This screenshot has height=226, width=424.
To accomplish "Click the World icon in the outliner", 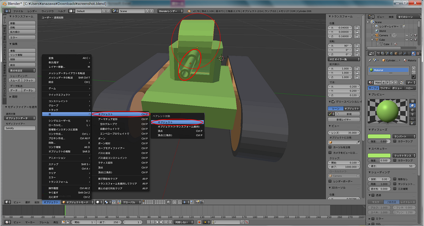I will point(377,31).
